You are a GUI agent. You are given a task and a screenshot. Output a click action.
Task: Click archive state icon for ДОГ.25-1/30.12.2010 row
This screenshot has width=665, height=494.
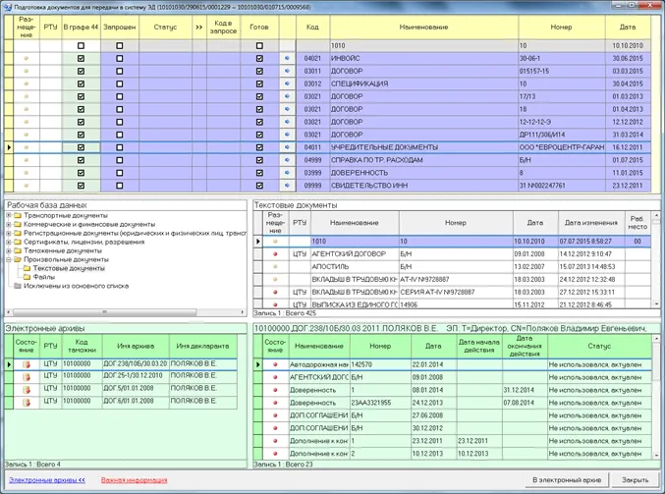pyautogui.click(x=27, y=377)
